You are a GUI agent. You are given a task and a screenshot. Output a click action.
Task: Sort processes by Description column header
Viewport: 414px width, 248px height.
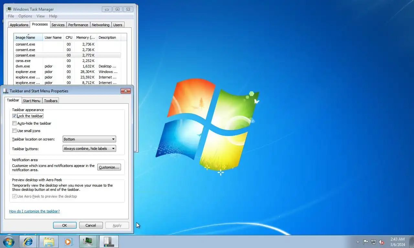click(x=109, y=37)
